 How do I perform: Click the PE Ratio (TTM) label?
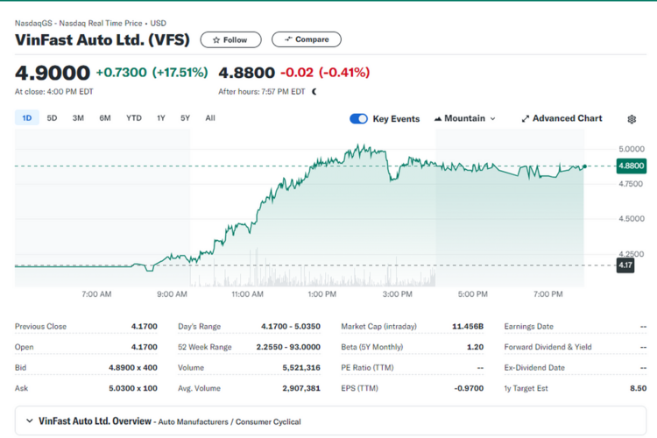point(367,368)
